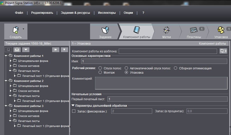Click the Создать (Create) icon

tap(15, 30)
